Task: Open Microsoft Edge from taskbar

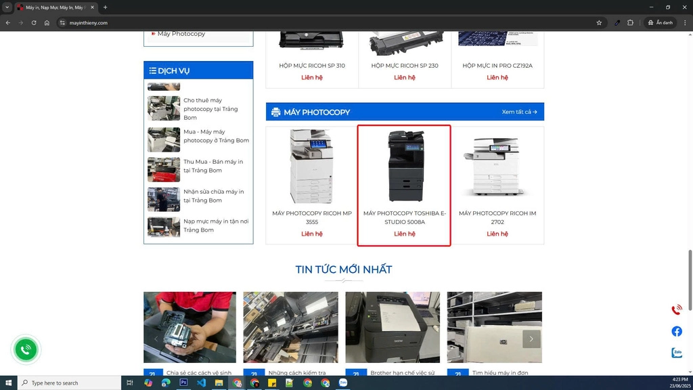Action: [166, 383]
